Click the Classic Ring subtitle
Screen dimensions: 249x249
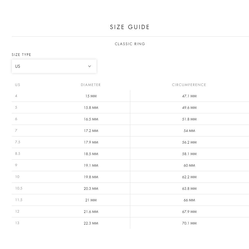pos(130,44)
